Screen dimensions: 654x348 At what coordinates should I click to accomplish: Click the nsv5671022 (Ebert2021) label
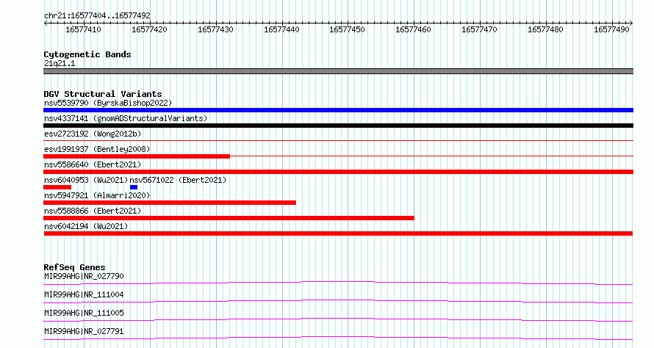coord(178,180)
